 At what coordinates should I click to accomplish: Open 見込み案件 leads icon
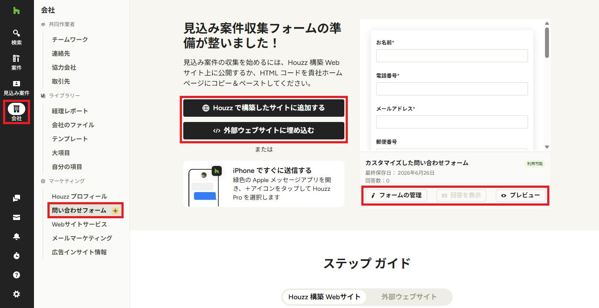tap(17, 88)
